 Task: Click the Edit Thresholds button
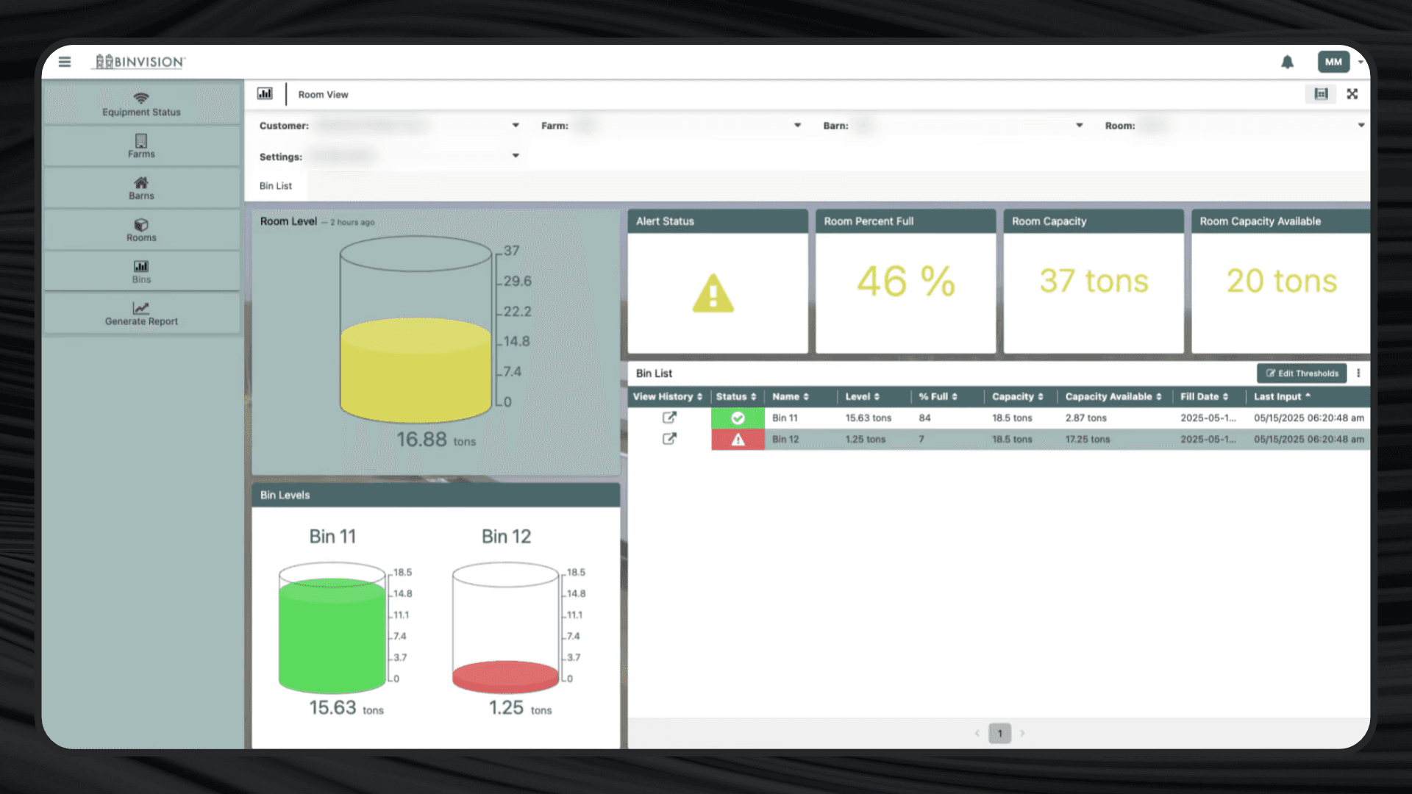[1302, 373]
